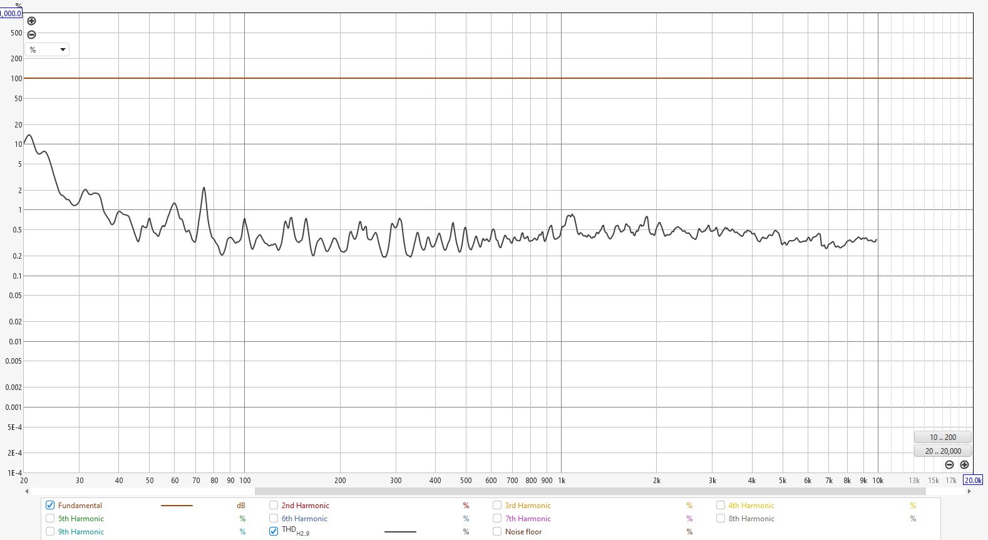Click the Fundamental legend label
This screenshot has width=988, height=540.
pos(80,506)
